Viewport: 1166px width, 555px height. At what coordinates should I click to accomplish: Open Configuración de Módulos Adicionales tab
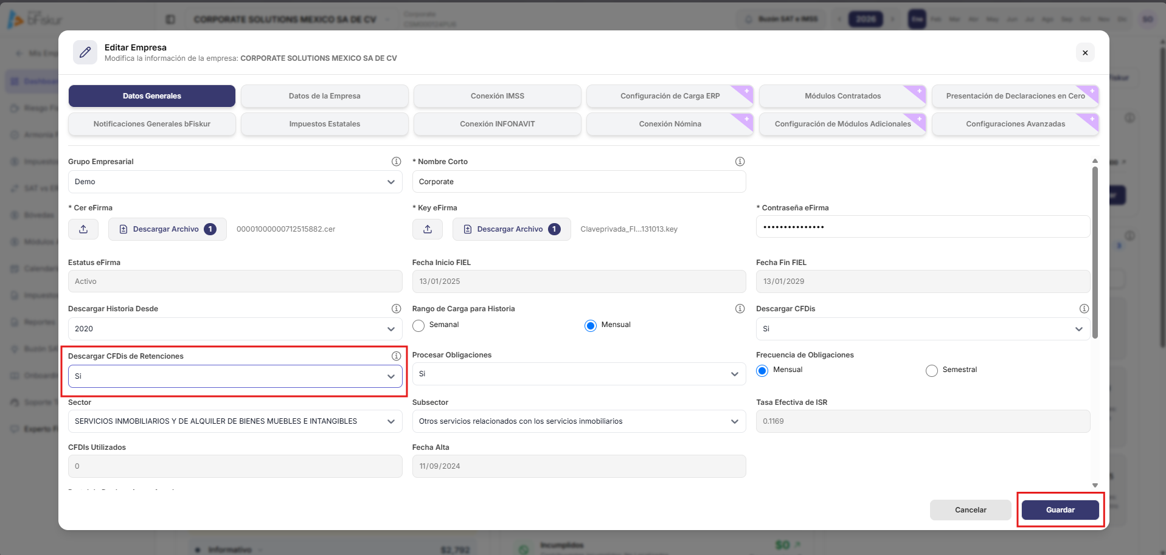[x=842, y=124]
